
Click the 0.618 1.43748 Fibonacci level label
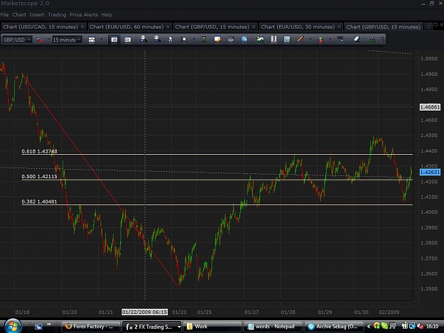point(39,151)
